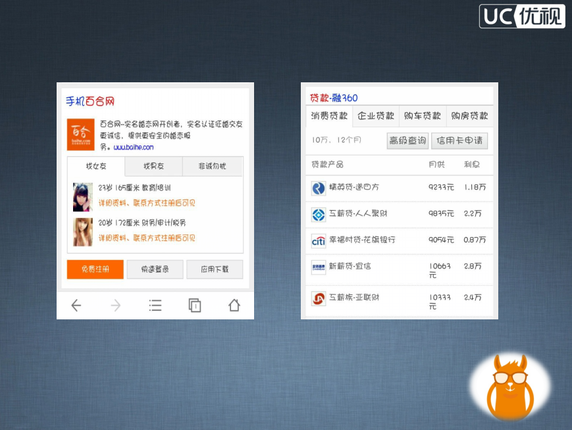The width and height of the screenshot is (572, 430).
Task: Open the 购房贷款 tab
Action: pyautogui.click(x=469, y=116)
